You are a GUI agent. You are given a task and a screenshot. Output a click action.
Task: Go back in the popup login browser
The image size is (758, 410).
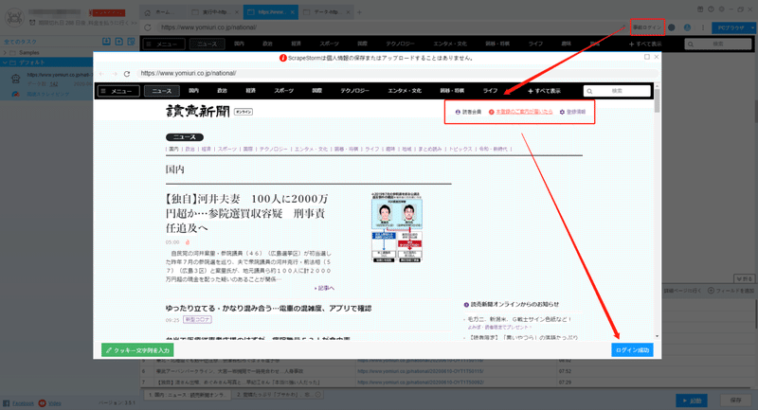click(101, 74)
